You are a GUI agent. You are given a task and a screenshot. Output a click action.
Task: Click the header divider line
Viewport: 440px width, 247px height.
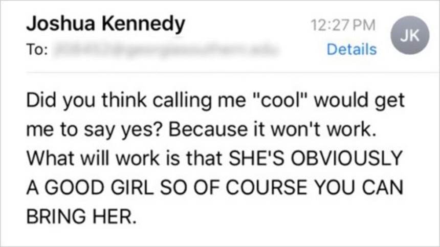pos(220,72)
